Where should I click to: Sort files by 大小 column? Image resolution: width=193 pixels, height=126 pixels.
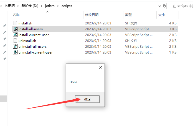point(162,15)
